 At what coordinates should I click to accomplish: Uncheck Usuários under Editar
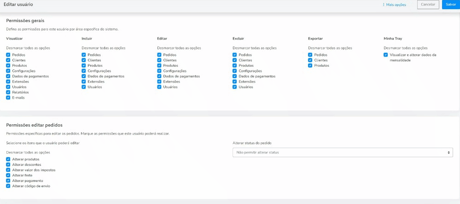[159, 87]
